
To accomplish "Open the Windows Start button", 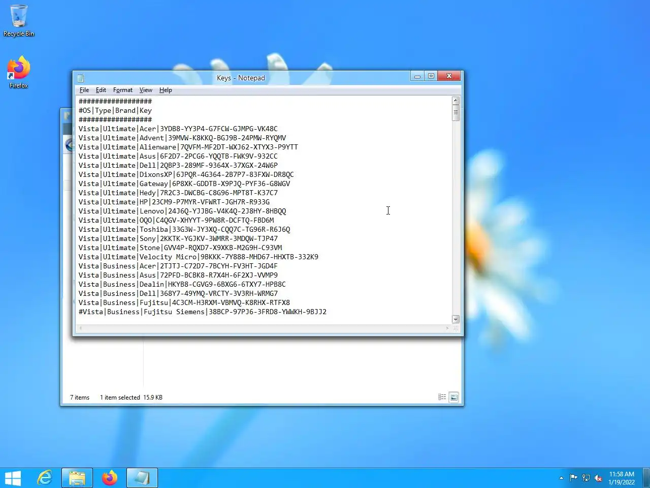I will pos(13,478).
